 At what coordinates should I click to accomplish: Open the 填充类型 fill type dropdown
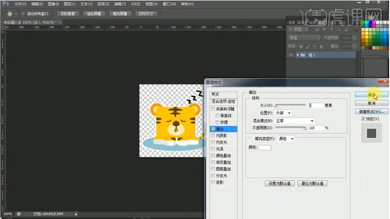pos(286,139)
